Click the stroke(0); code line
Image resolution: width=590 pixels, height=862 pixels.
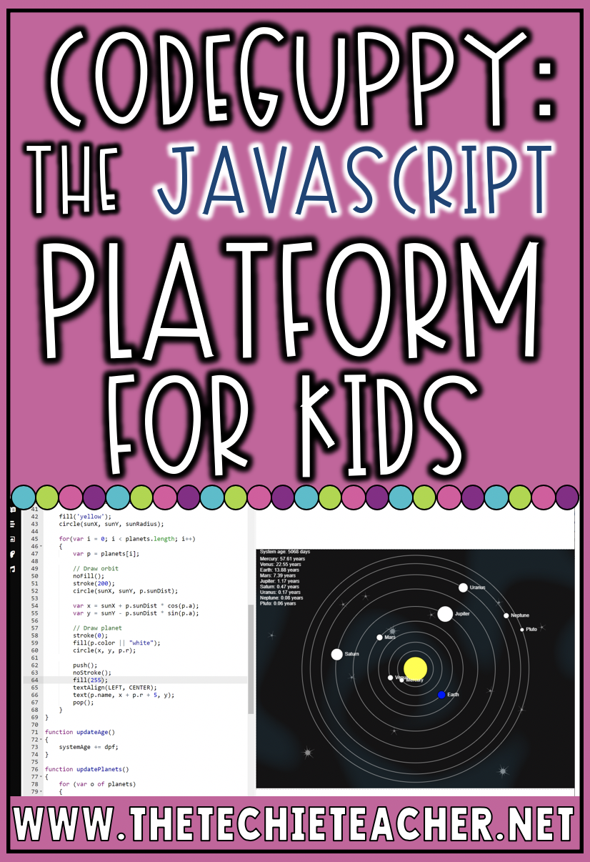91,635
